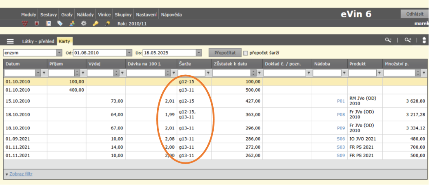Image resolution: width=429 pixels, height=185 pixels.
Task: Expand the enzym substance dropdown
Action: click(x=59, y=53)
